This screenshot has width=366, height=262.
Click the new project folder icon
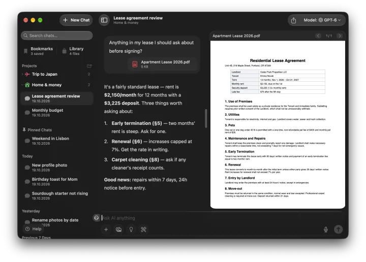tap(89, 66)
